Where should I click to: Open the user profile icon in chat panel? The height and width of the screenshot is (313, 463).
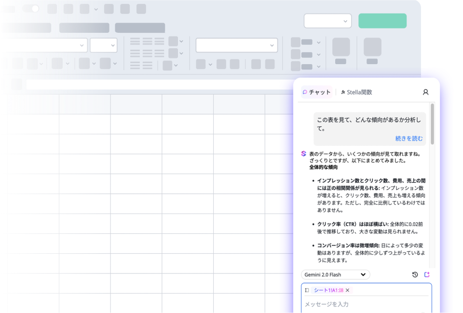(x=425, y=92)
